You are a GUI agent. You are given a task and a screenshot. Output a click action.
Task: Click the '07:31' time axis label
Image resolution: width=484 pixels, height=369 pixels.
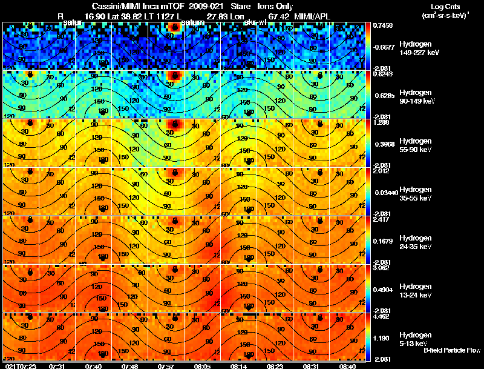pos(57,366)
